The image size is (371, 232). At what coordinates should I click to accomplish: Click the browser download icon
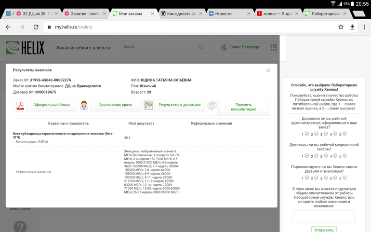tap(352, 27)
